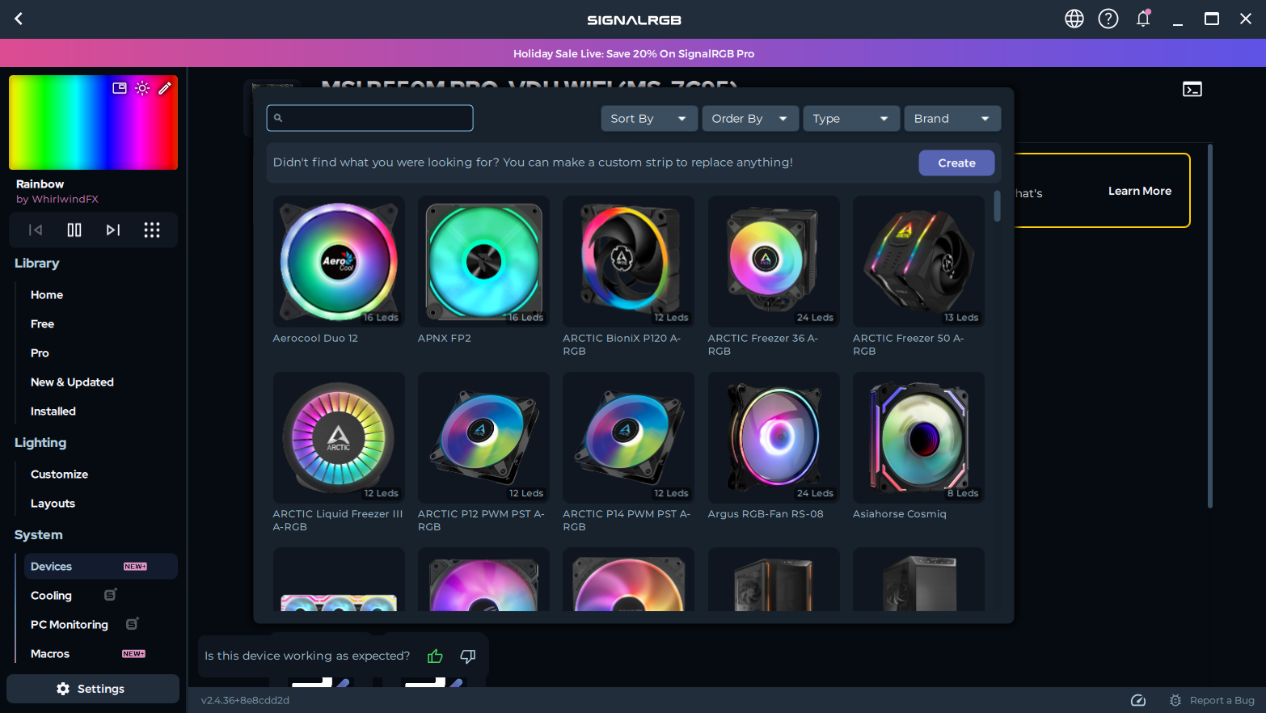Click the version text v2.4.36+8e8cdd2d
Screen dimensions: 1266x713
[x=245, y=700]
